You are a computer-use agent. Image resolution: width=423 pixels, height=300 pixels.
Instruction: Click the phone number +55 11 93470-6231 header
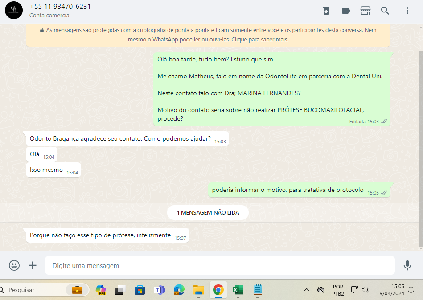coord(60,7)
